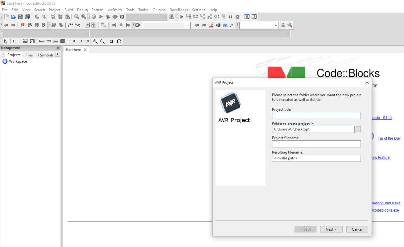Click the DoxyBlocks block comment /** icon
404x247 pixels.
click(70, 25)
